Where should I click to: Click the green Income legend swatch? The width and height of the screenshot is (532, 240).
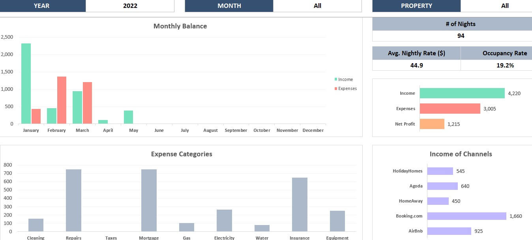336,79
